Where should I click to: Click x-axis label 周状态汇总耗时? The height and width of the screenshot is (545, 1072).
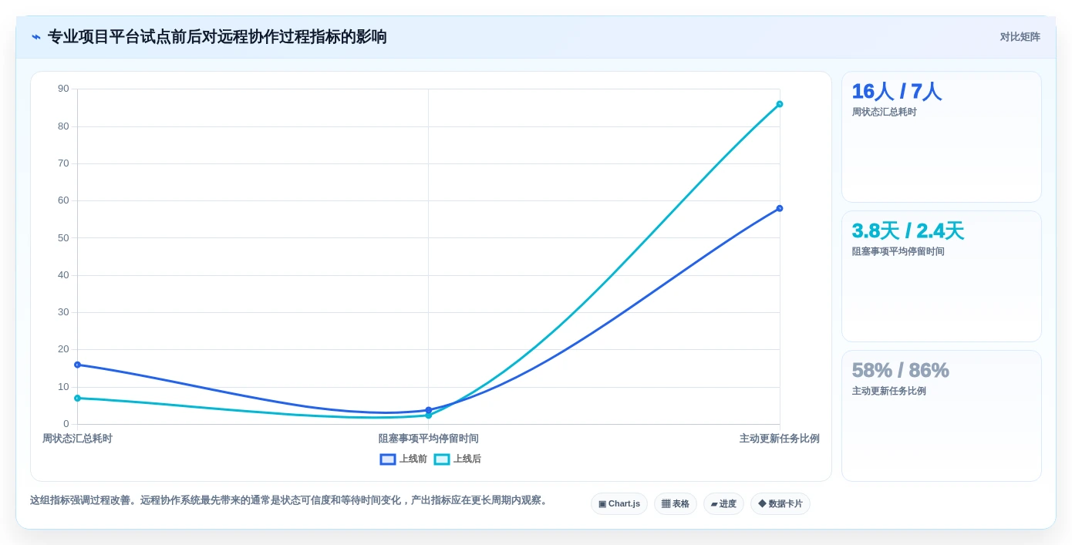77,439
